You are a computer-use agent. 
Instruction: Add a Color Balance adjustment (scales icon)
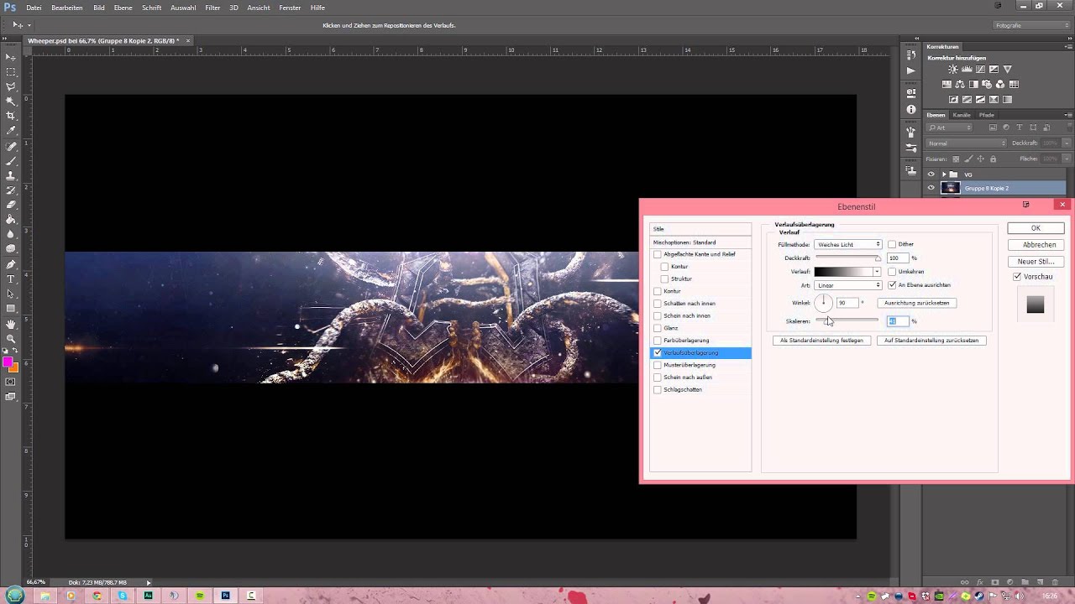(x=961, y=85)
